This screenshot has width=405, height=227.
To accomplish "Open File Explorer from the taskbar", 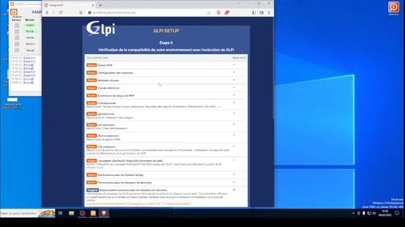I will [72, 213].
